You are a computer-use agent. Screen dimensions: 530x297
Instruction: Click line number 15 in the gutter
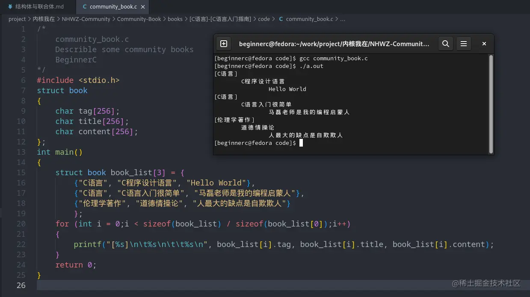[x=21, y=173]
